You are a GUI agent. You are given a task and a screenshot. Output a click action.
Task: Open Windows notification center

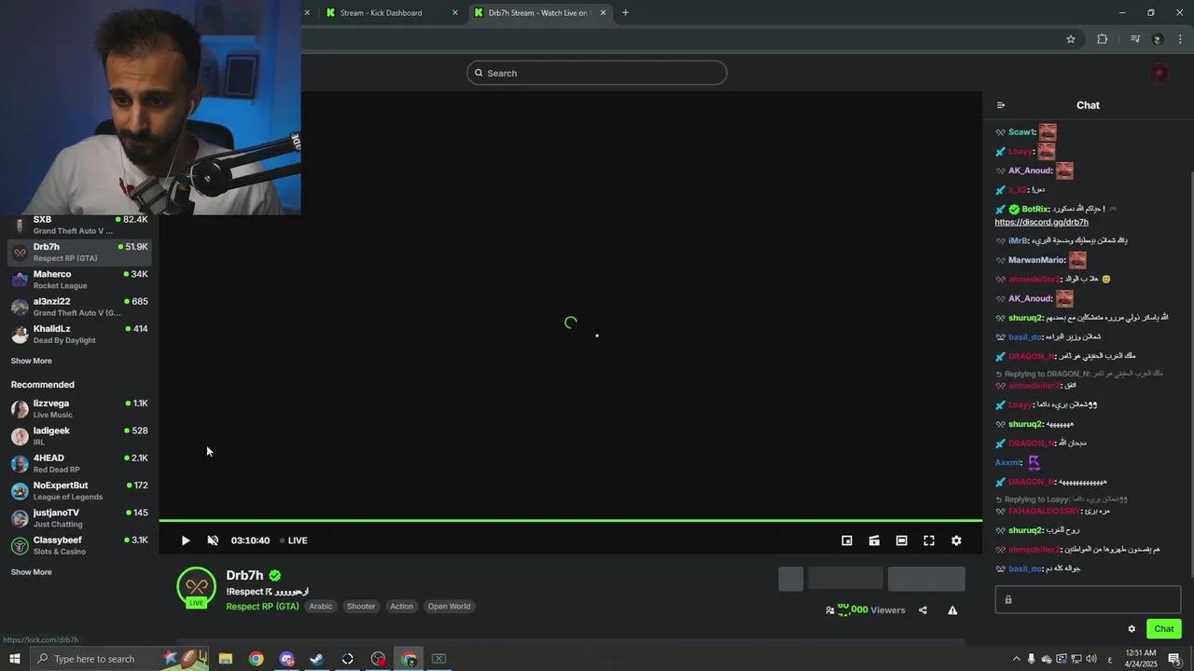click(1174, 659)
